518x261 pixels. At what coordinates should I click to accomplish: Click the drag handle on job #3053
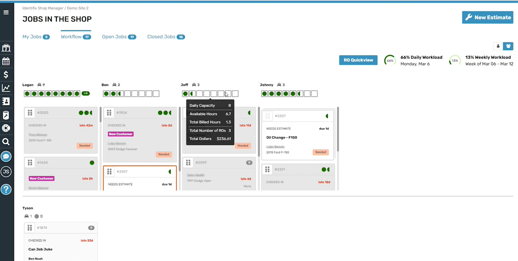click(30, 112)
